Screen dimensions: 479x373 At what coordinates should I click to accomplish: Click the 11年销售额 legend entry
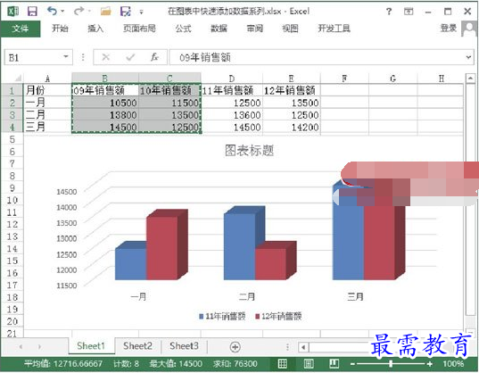click(222, 316)
